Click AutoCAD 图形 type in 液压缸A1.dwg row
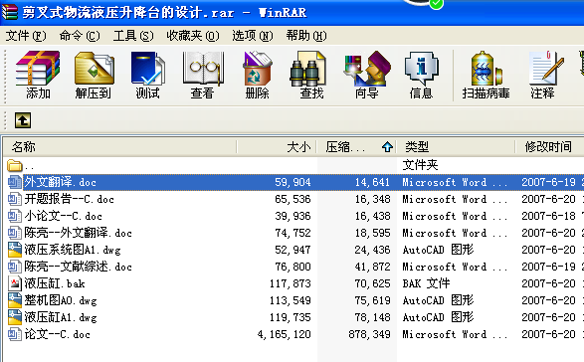584x362 pixels. (438, 317)
